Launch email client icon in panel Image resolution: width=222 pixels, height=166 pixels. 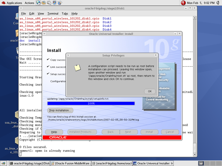[44, 3]
